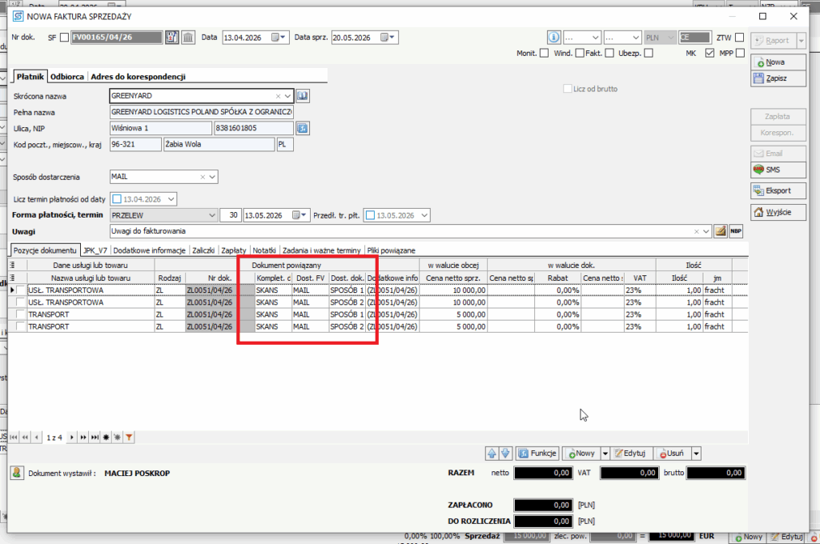Click the NIP verification icon
Image resolution: width=820 pixels, height=544 pixels.
tap(302, 128)
